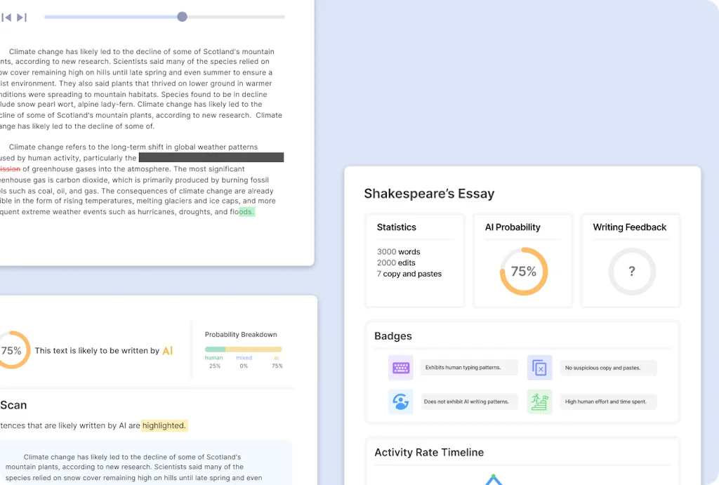719x485 pixels.
Task: Toggle the 'No suspicious copy and pastes' badge
Action: point(608,367)
